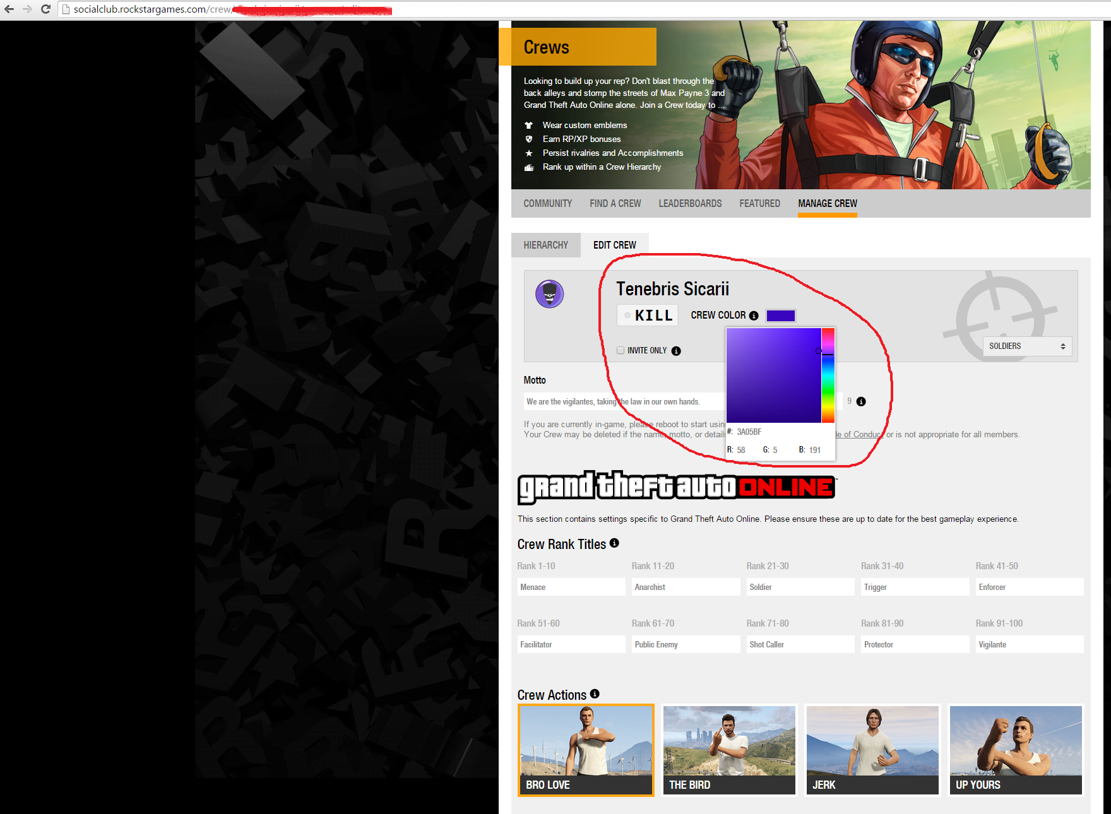This screenshot has height=814, width=1111.
Task: Click the rainbow hue slider strip
Action: coord(828,375)
